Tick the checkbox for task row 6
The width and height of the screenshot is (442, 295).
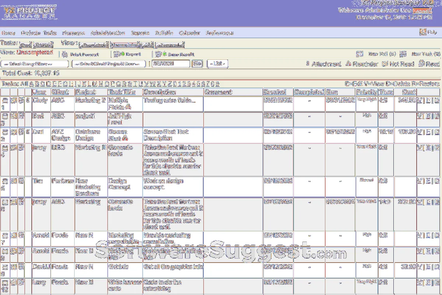pyautogui.click(x=5, y=202)
